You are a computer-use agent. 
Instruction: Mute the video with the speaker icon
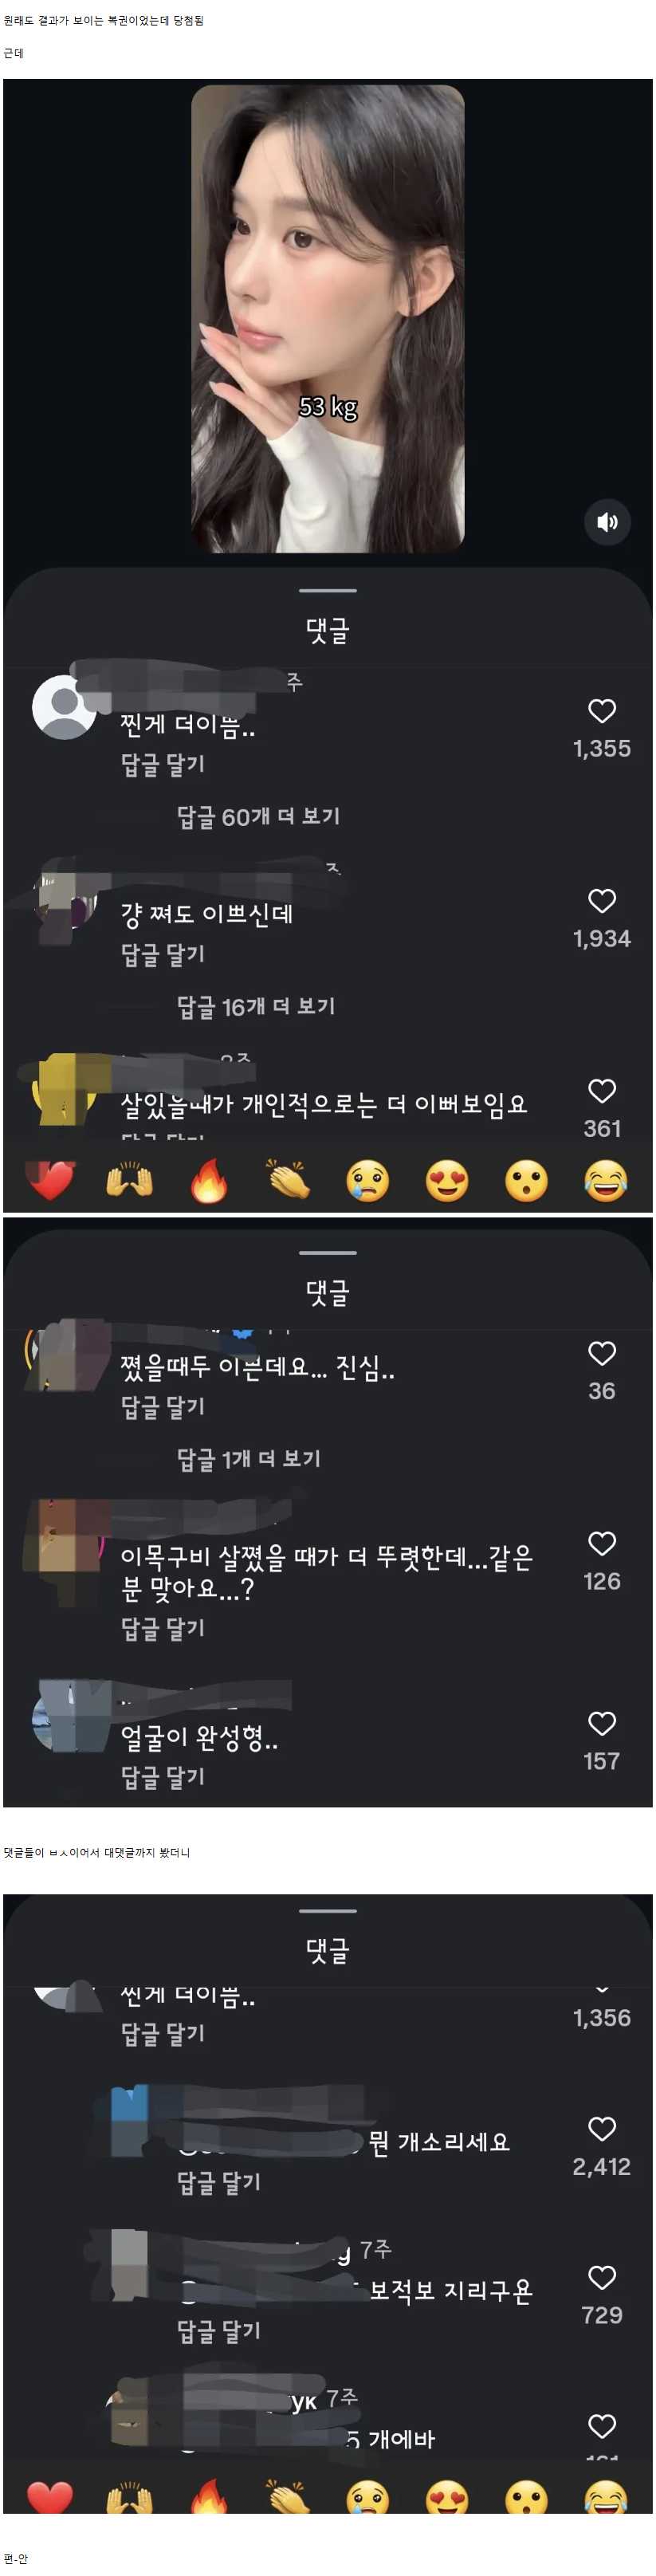click(x=607, y=522)
